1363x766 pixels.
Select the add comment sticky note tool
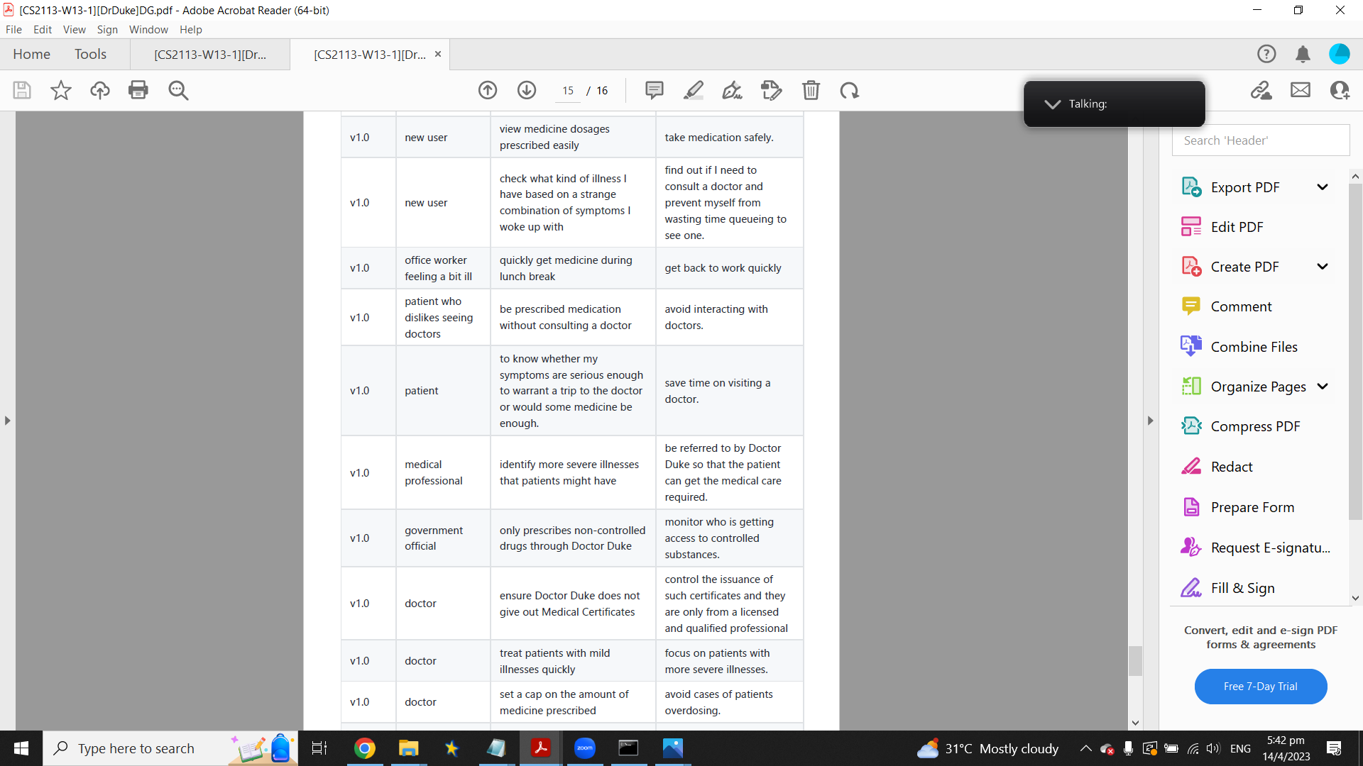[x=654, y=90]
